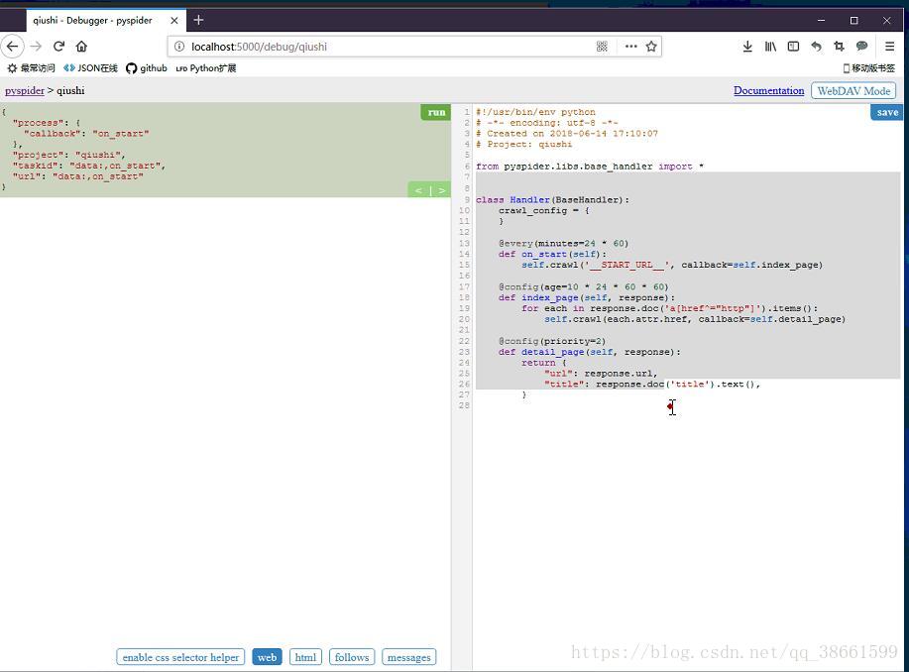
Task: Open the library bookshelf icon
Action: click(x=770, y=47)
